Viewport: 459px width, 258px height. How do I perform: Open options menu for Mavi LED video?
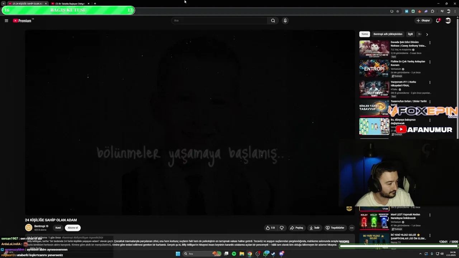tap(430, 215)
